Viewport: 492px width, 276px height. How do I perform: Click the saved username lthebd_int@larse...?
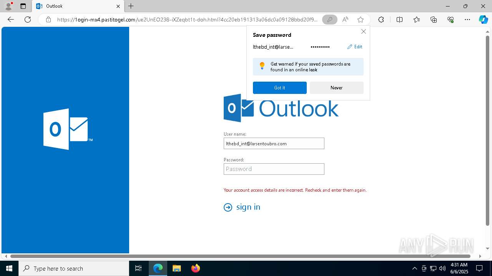coord(273,47)
